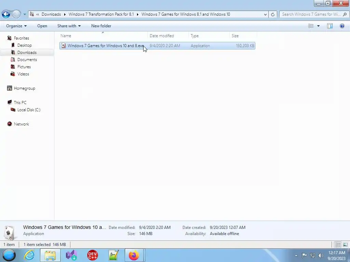The height and width of the screenshot is (262, 350).
Task: Launch Dev-C++ from the taskbar
Action: point(92,255)
